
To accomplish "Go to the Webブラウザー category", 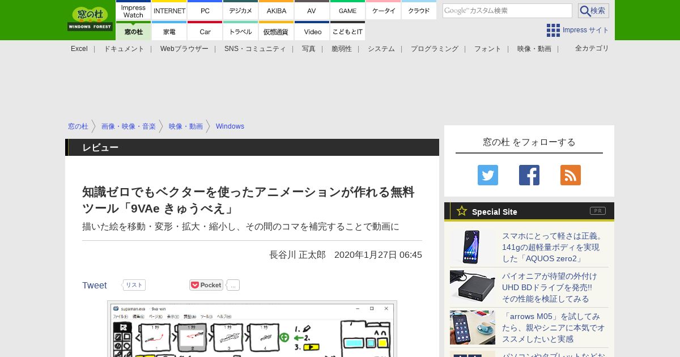I will point(184,49).
